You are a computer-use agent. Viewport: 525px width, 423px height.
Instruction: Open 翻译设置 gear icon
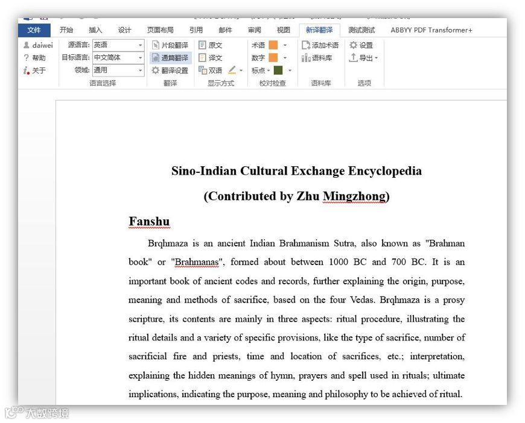tap(155, 70)
